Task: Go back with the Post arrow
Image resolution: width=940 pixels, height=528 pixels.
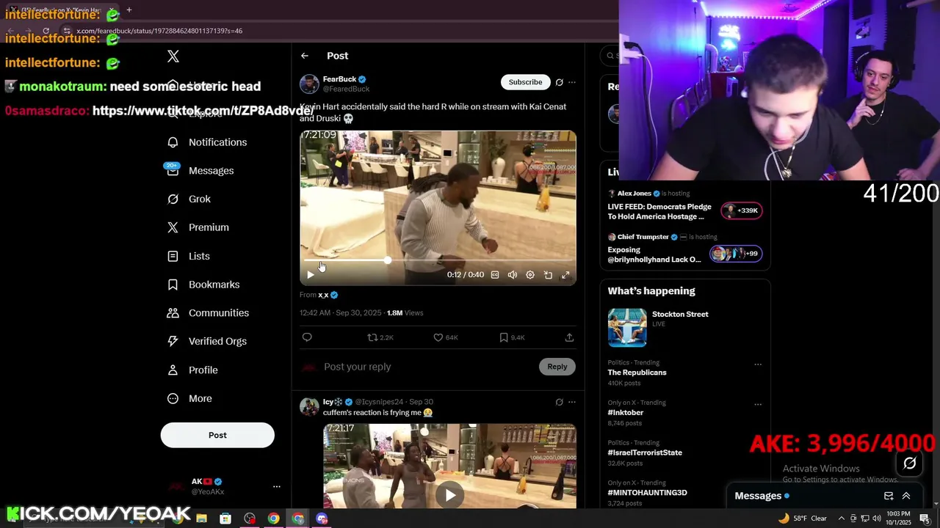Action: (305, 56)
